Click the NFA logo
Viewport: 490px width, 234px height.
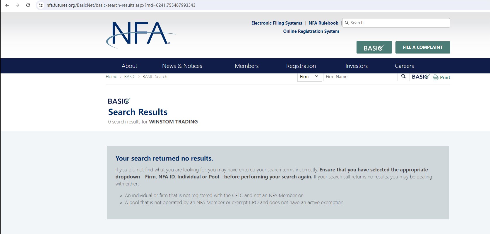point(141,35)
